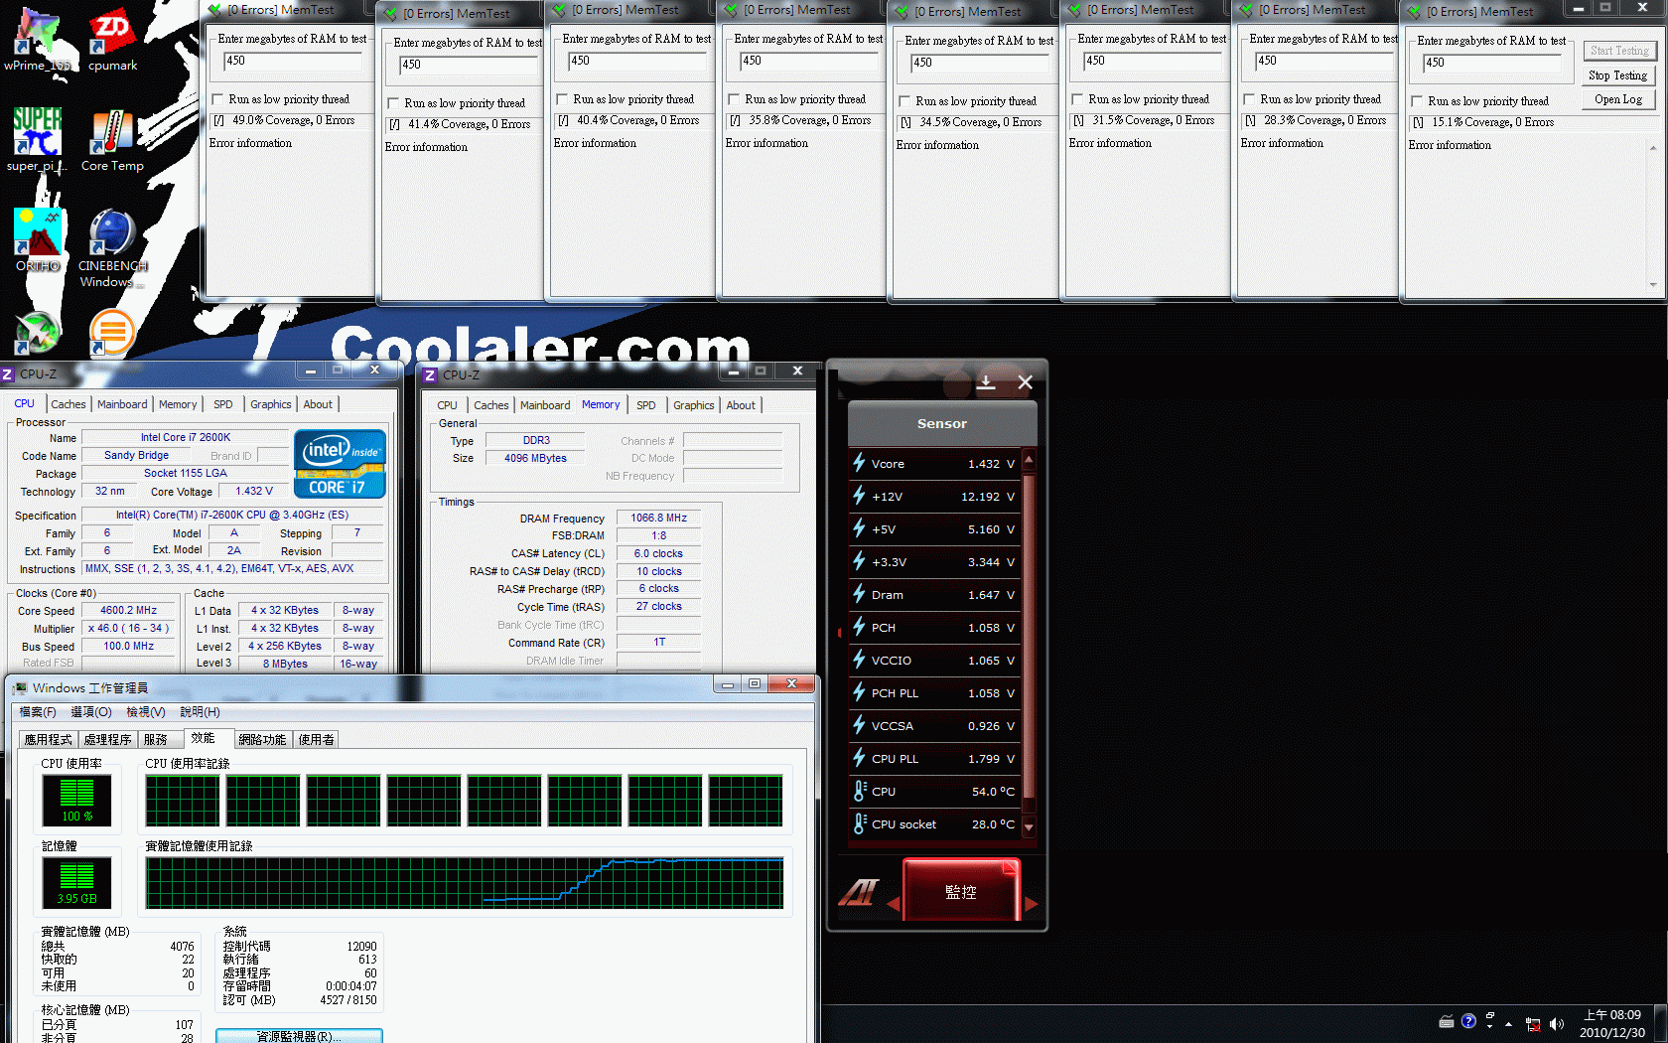Enable low priority thread in 35.8% coverage MemTest
The image size is (1668, 1043).
(x=735, y=99)
